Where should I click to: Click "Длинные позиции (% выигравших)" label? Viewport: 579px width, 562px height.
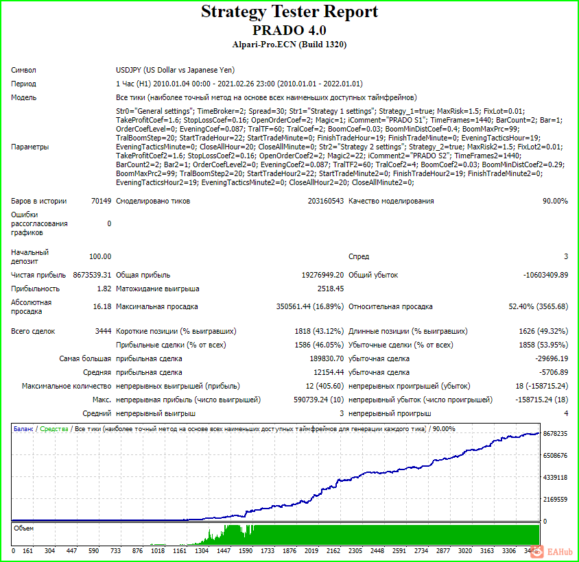407,331
